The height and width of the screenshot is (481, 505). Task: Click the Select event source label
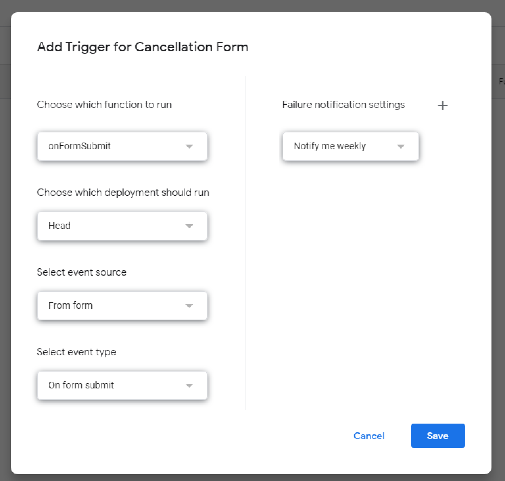pos(81,272)
